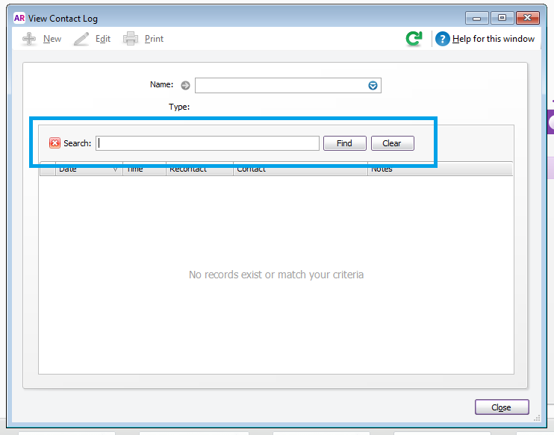Open the Help for this window link
Image resolution: width=554 pixels, height=435 pixels.
click(x=494, y=39)
